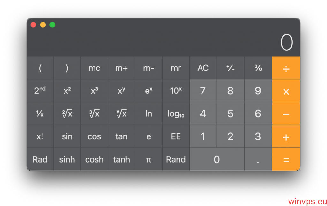Click the number 7 key
Image resolution: width=327 pixels, height=206 pixels.
[203, 91]
